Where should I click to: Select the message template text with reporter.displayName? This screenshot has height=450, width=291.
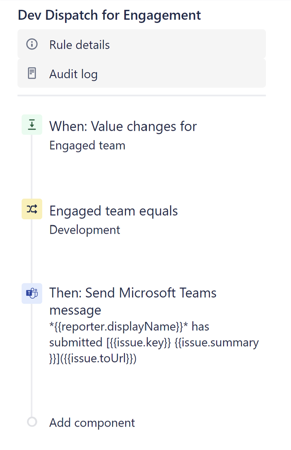pyautogui.click(x=129, y=326)
